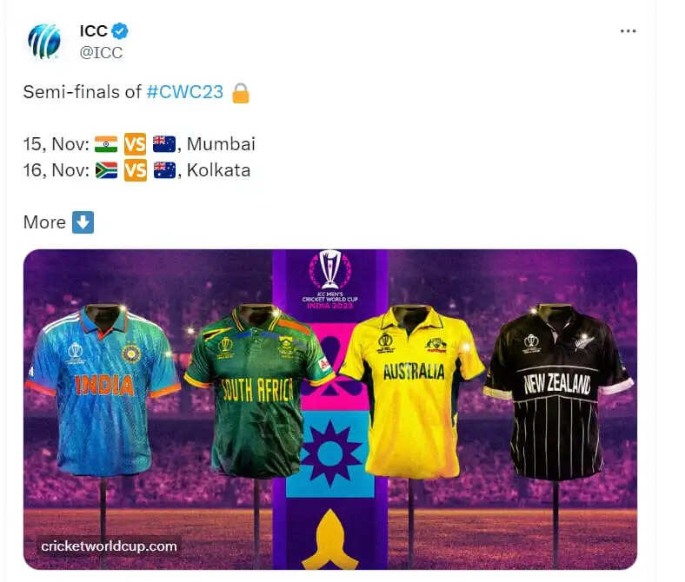The height and width of the screenshot is (582, 685).
Task: Click the orange VS icon on 15 Nov line
Action: click(135, 144)
